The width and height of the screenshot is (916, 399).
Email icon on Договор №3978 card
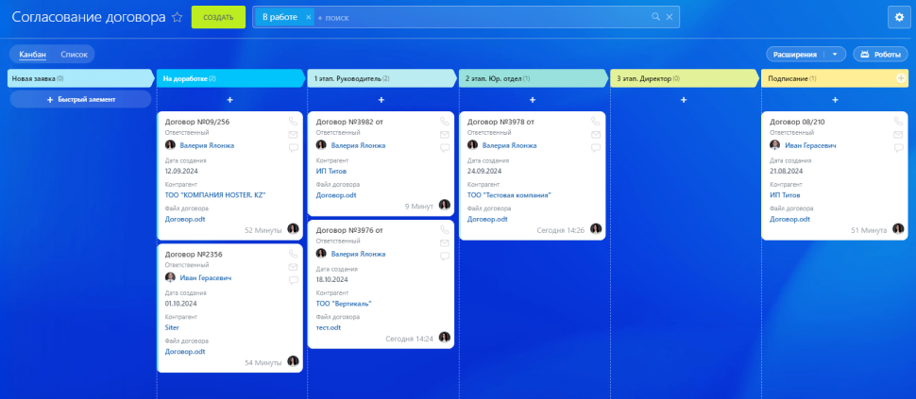pos(596,135)
